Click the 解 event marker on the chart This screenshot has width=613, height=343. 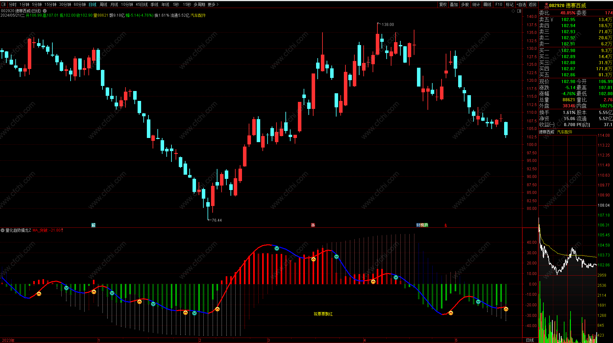pyautogui.click(x=94, y=225)
